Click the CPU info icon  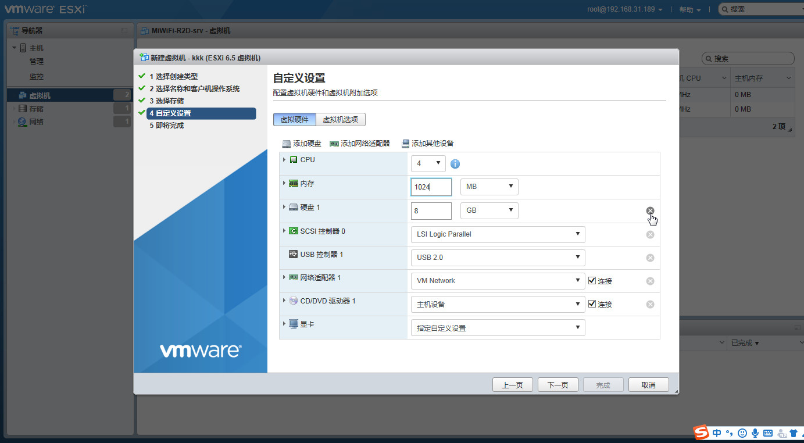pyautogui.click(x=455, y=164)
